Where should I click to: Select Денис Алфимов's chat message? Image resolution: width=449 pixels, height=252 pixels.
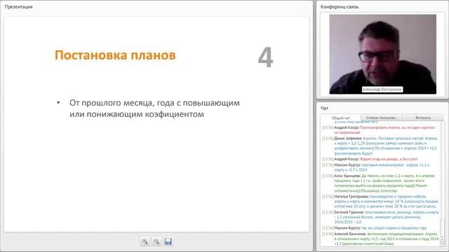click(380, 146)
